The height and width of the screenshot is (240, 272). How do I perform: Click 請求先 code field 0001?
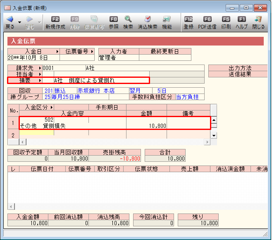click(64, 68)
